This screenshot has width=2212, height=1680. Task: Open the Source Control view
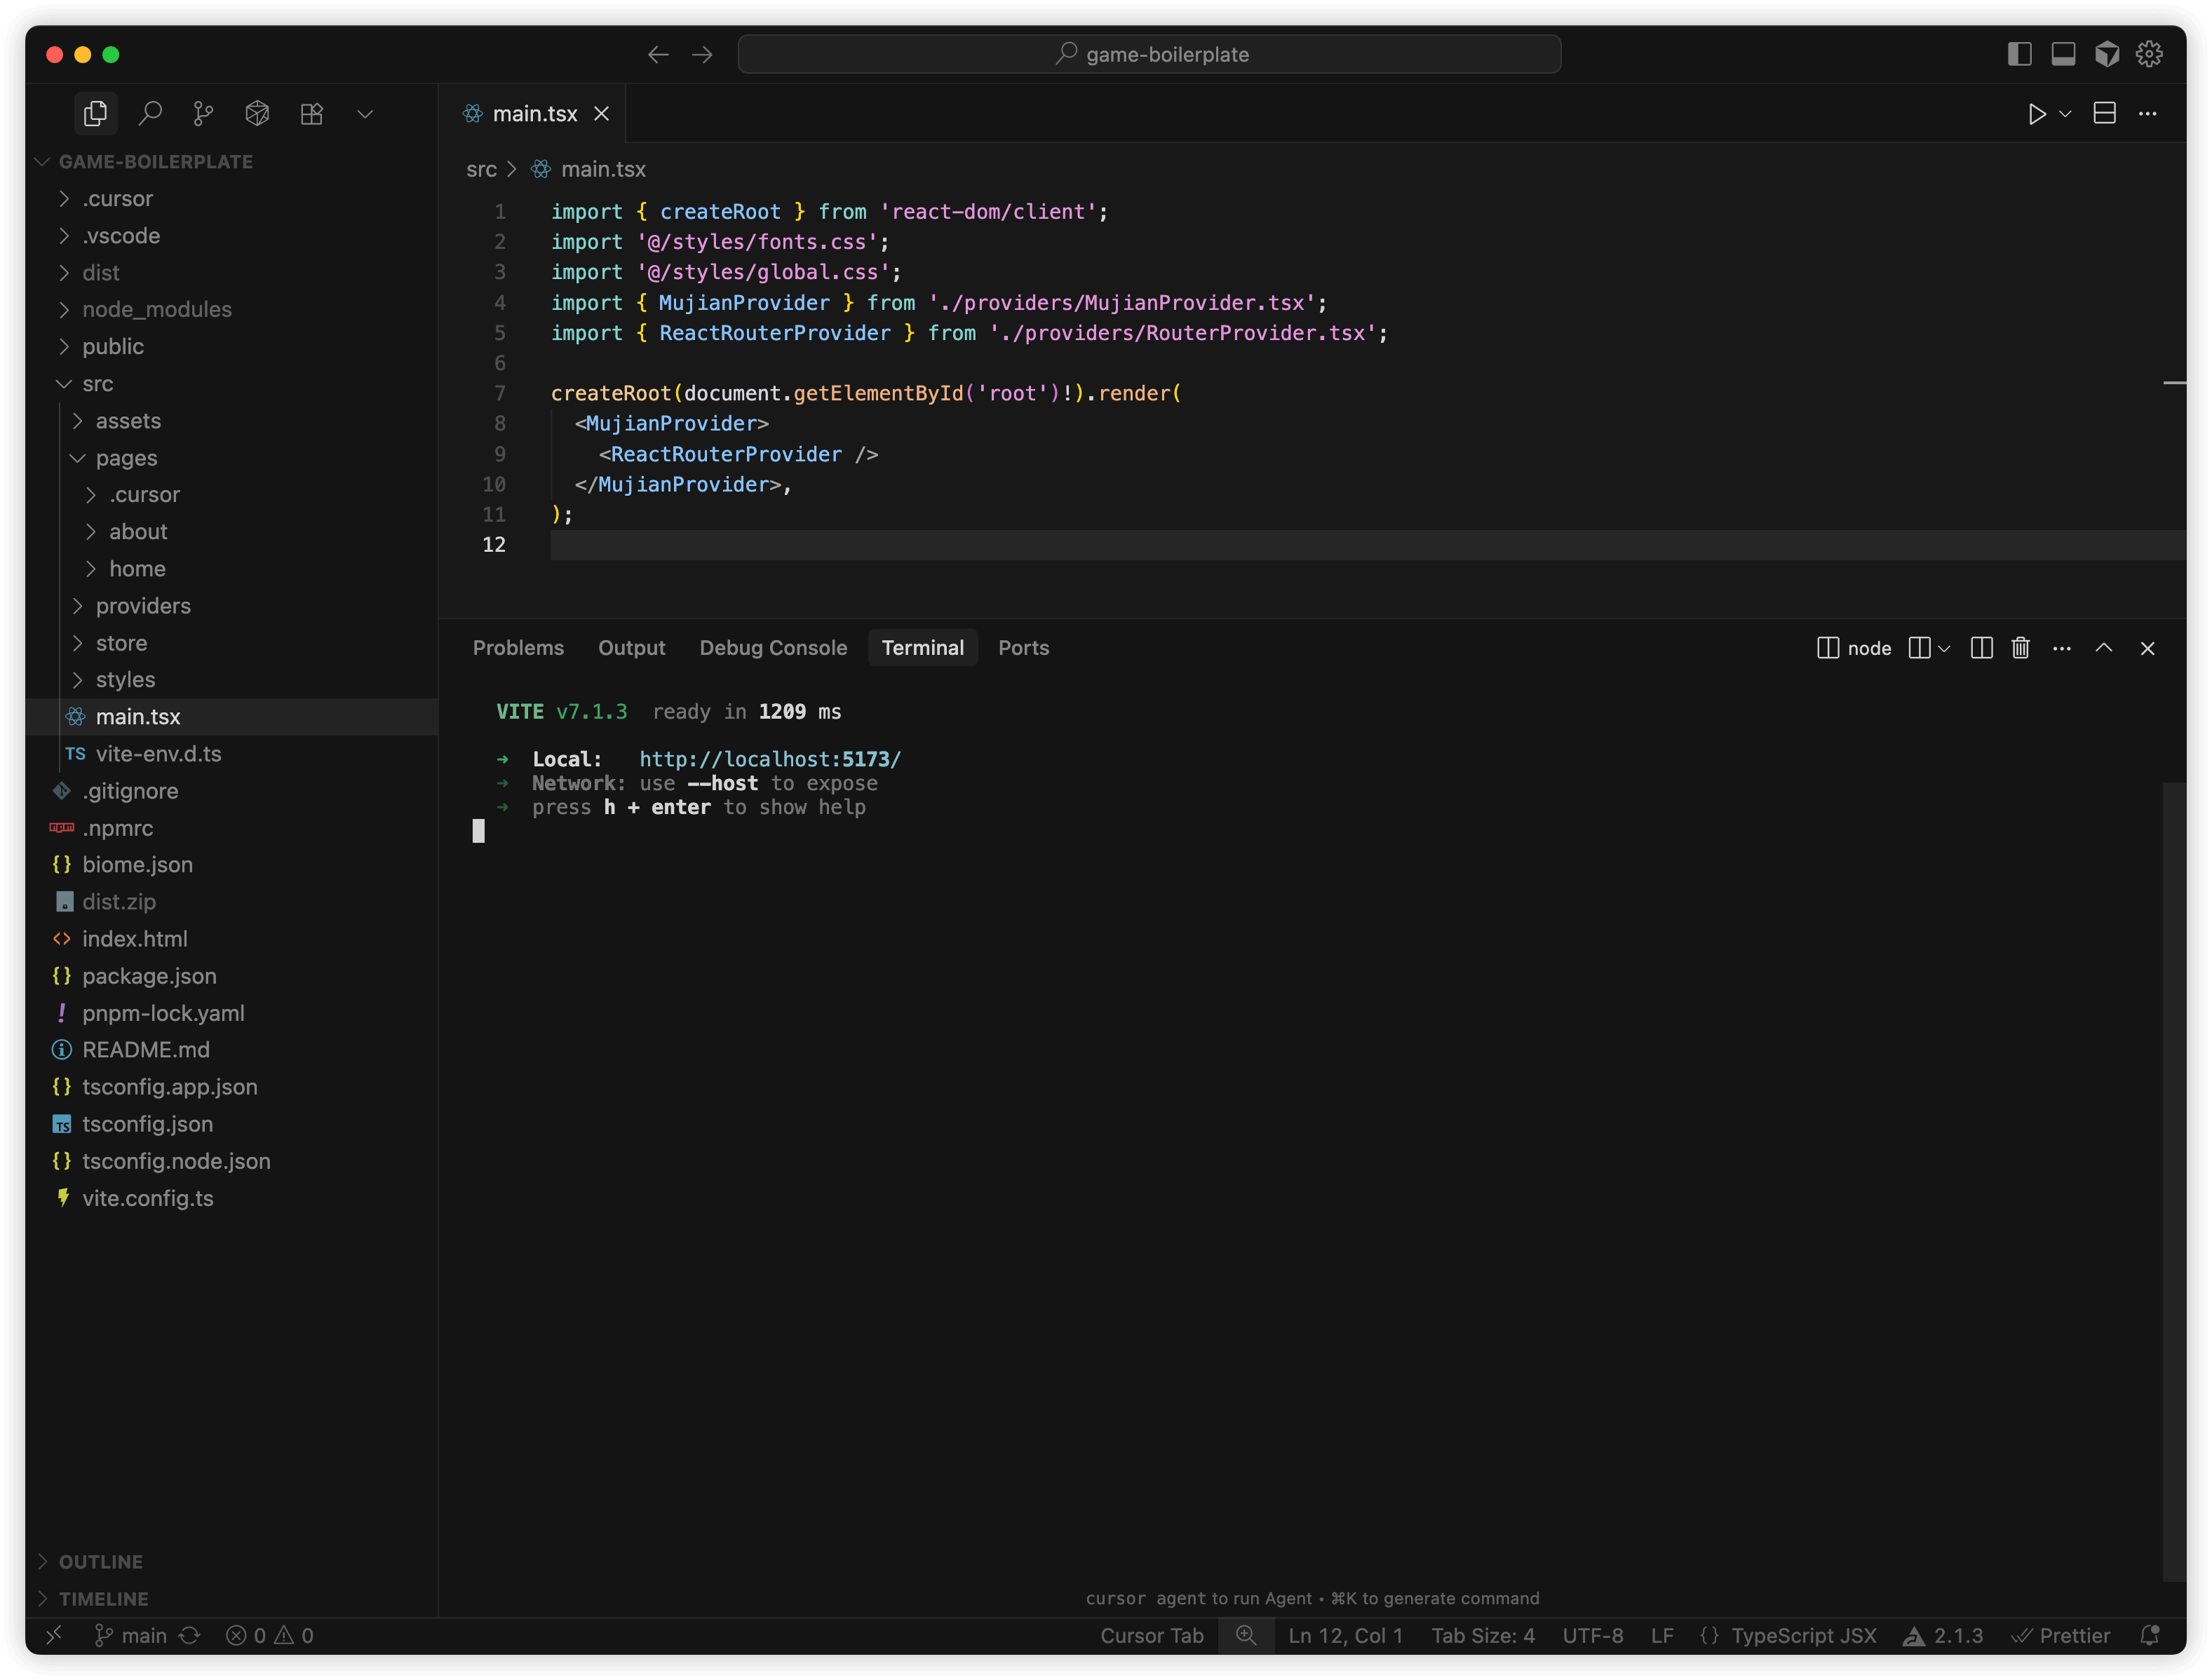203,113
